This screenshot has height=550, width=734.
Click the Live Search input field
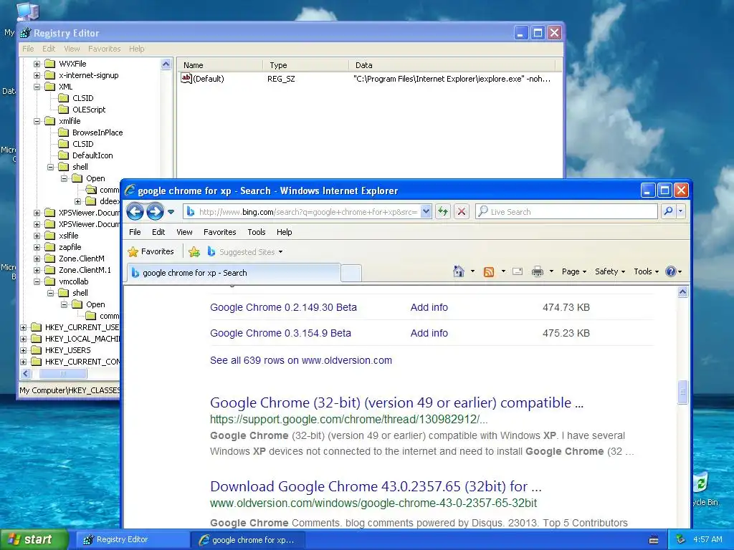pyautogui.click(x=567, y=211)
